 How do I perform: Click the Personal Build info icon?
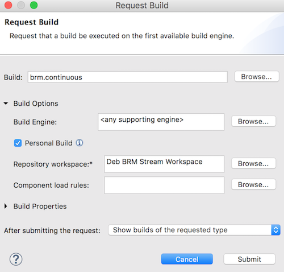point(80,143)
